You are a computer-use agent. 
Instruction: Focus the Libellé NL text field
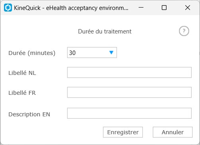pyautogui.click(x=129, y=72)
